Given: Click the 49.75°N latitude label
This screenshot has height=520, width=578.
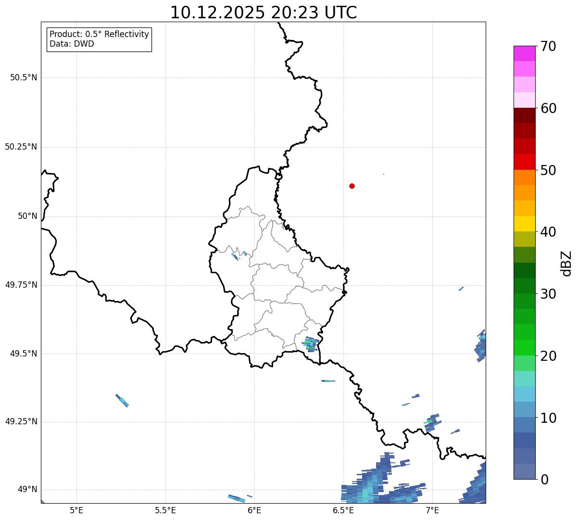Looking at the screenshot, I should coord(21,285).
